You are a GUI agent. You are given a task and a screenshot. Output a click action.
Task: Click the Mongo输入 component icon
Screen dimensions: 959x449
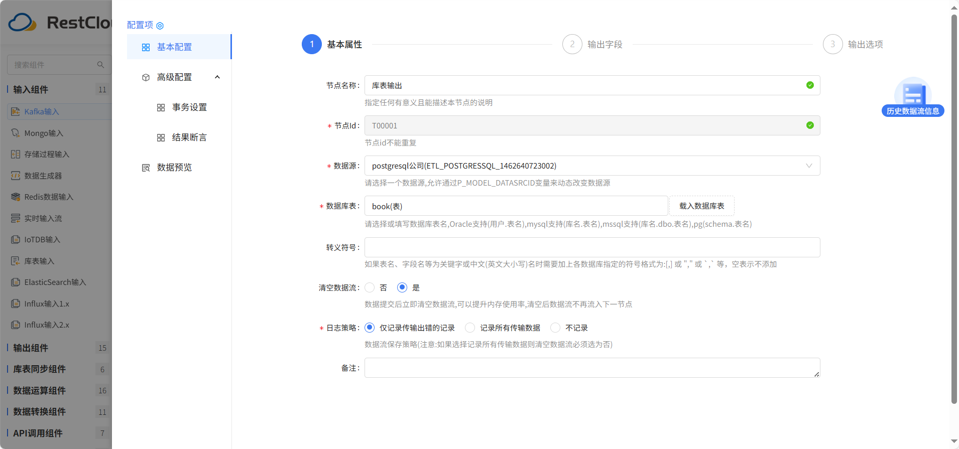(x=16, y=133)
